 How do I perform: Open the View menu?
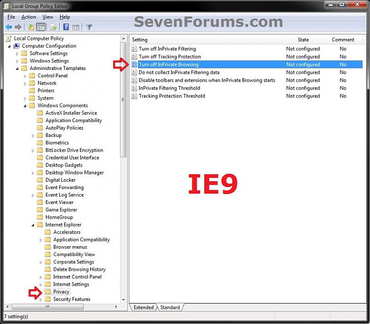[x=48, y=17]
